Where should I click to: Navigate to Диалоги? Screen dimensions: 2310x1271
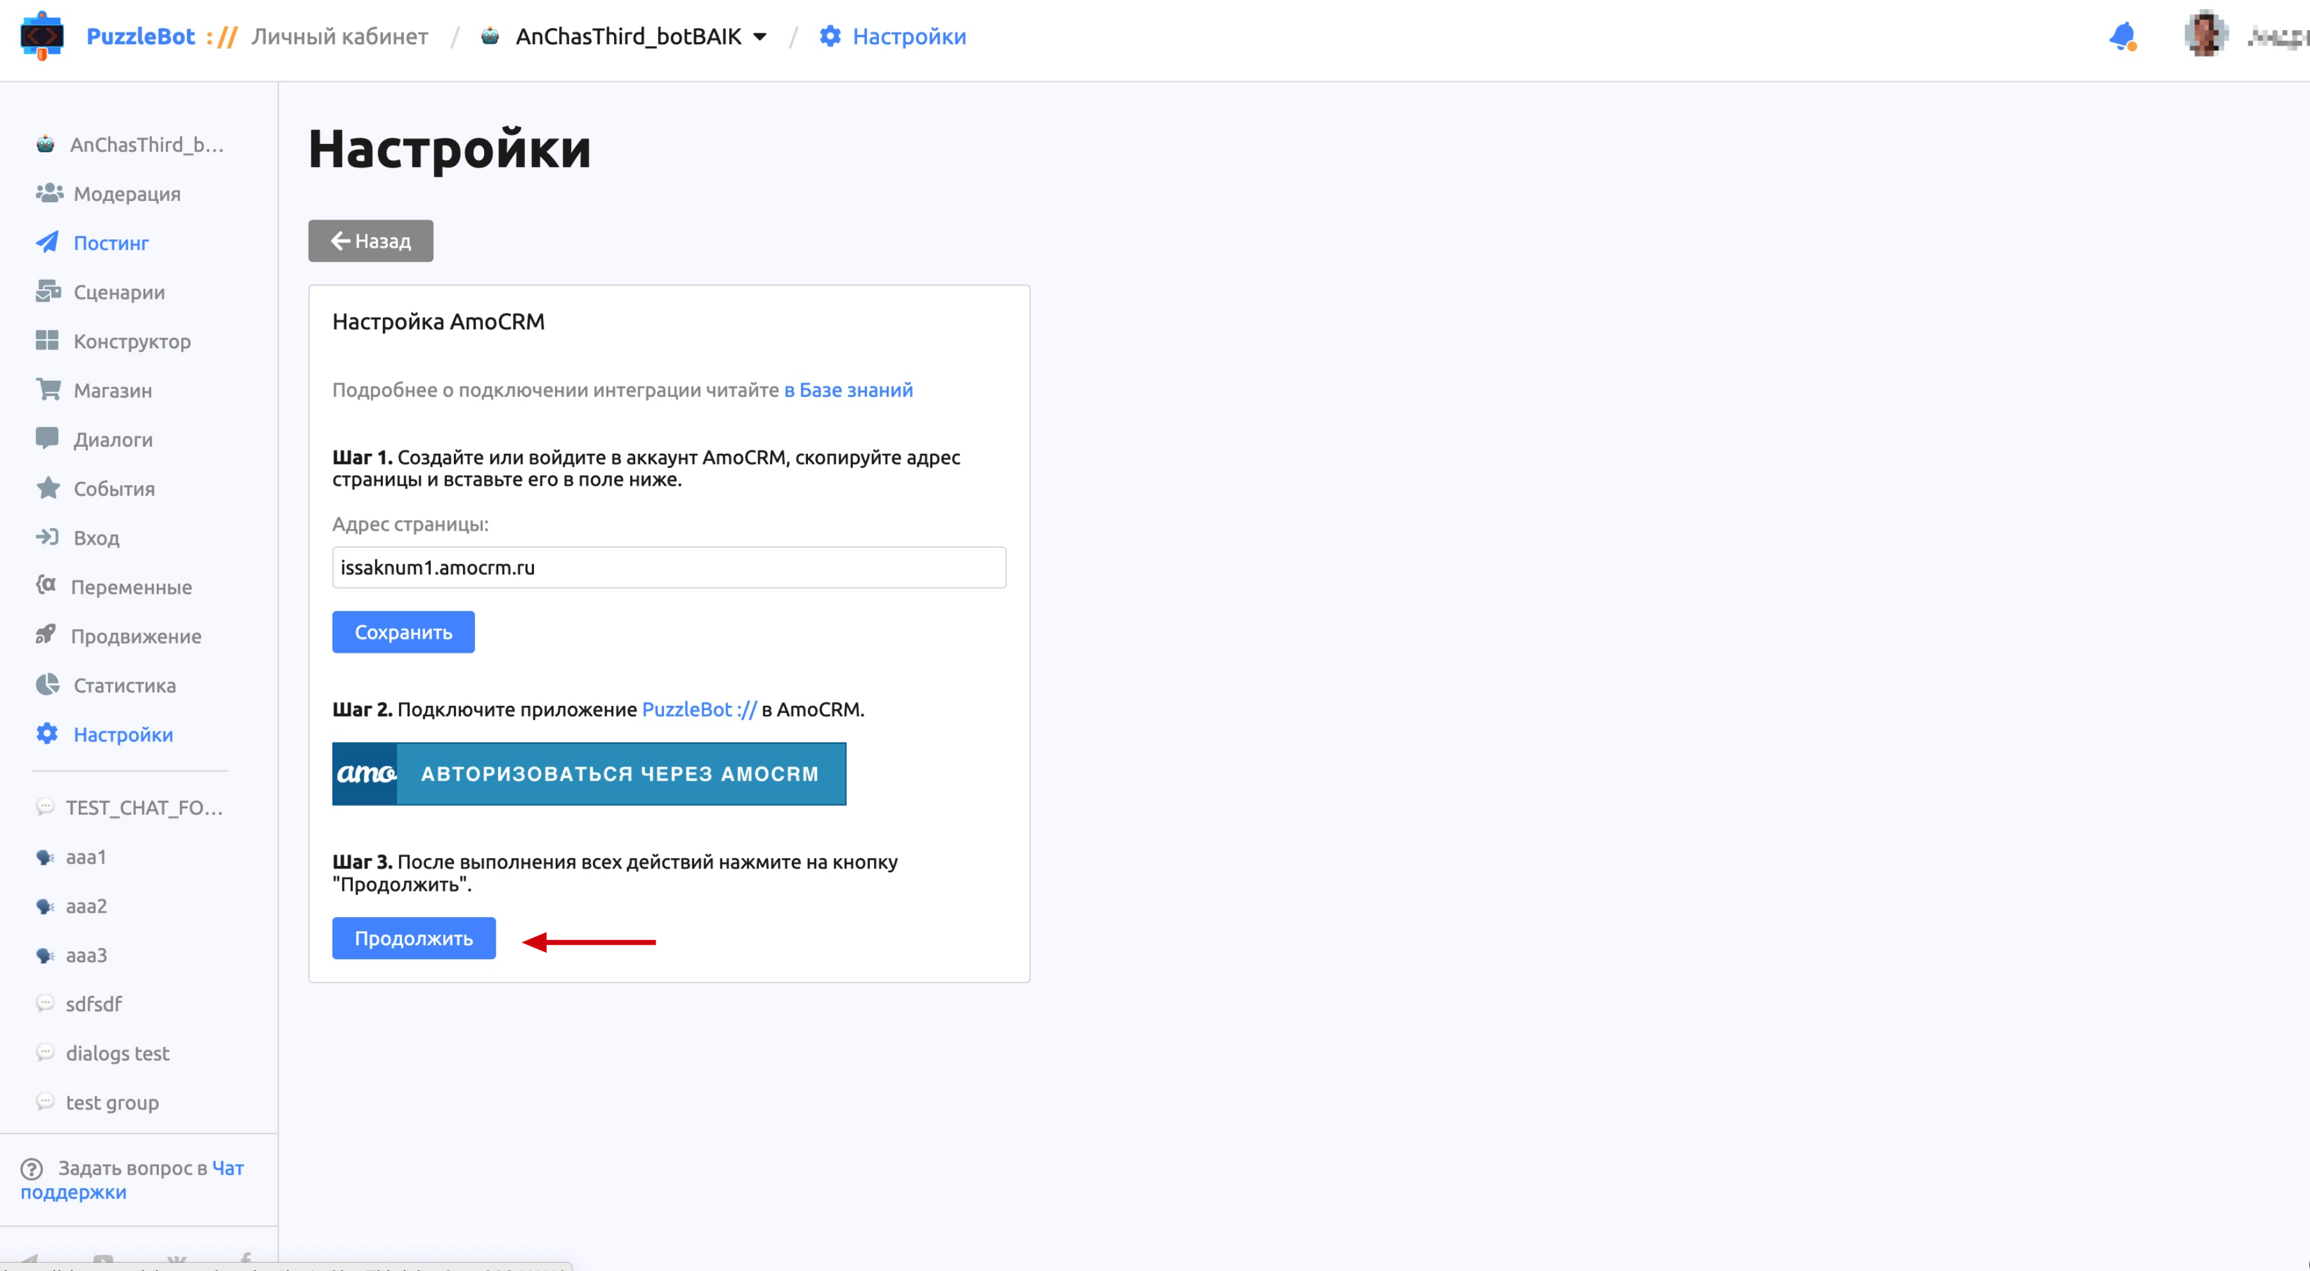[x=113, y=439]
